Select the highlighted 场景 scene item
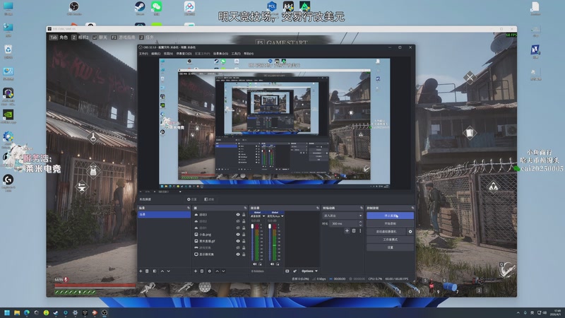Screen dimensions: 565x318 165,215
